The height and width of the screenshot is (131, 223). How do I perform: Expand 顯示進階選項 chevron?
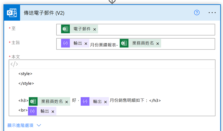[39, 125]
